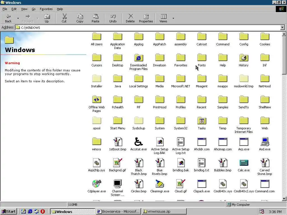Select the Cmd640x.sys file
The height and width of the screenshot is (215, 287).
coord(223,186)
